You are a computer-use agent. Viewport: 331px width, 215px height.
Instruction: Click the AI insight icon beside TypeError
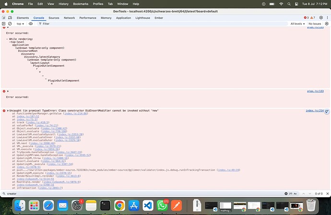327,111
